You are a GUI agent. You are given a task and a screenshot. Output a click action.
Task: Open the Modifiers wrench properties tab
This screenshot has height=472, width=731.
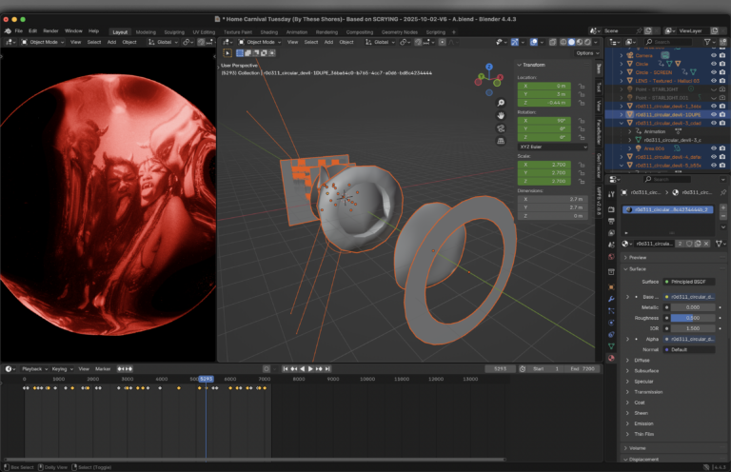611,299
